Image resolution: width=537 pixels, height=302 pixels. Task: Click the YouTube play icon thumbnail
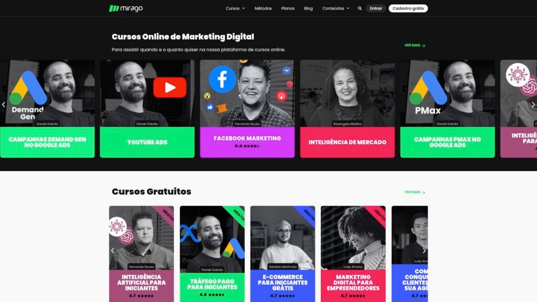[x=170, y=88]
